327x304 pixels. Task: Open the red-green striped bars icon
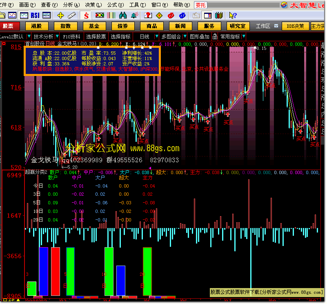click(111, 16)
